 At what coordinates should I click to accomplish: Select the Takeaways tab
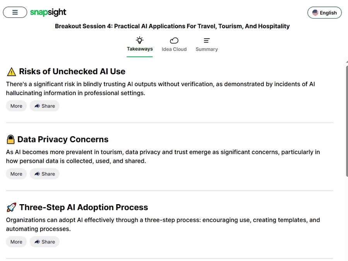point(140,45)
